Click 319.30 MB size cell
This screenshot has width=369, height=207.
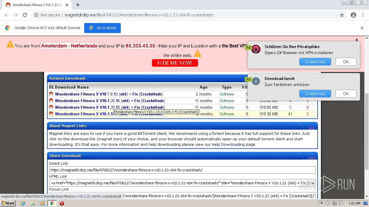(x=268, y=114)
